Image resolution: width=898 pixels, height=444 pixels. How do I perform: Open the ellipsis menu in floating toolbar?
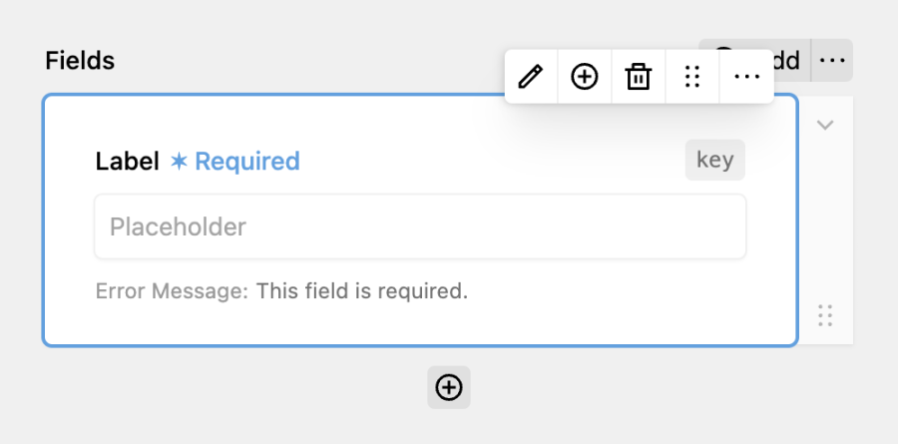coord(746,76)
